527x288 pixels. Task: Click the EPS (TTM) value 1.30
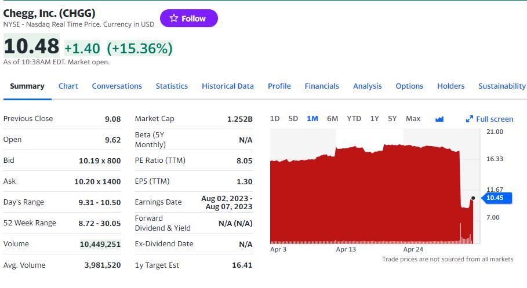click(244, 181)
